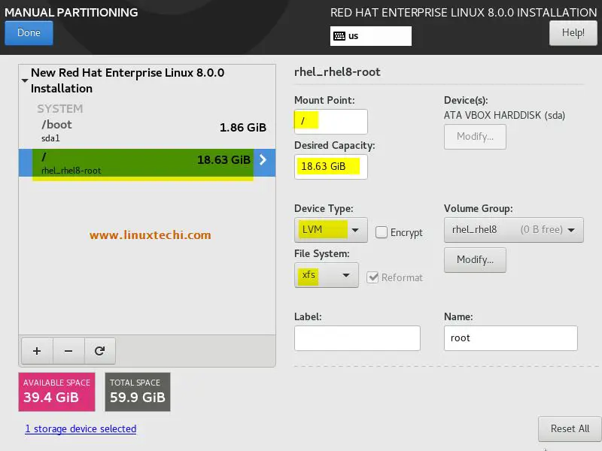Click the ATA VBOX HARDDISK (sda) device text
This screenshot has height=451, width=602.
(504, 115)
